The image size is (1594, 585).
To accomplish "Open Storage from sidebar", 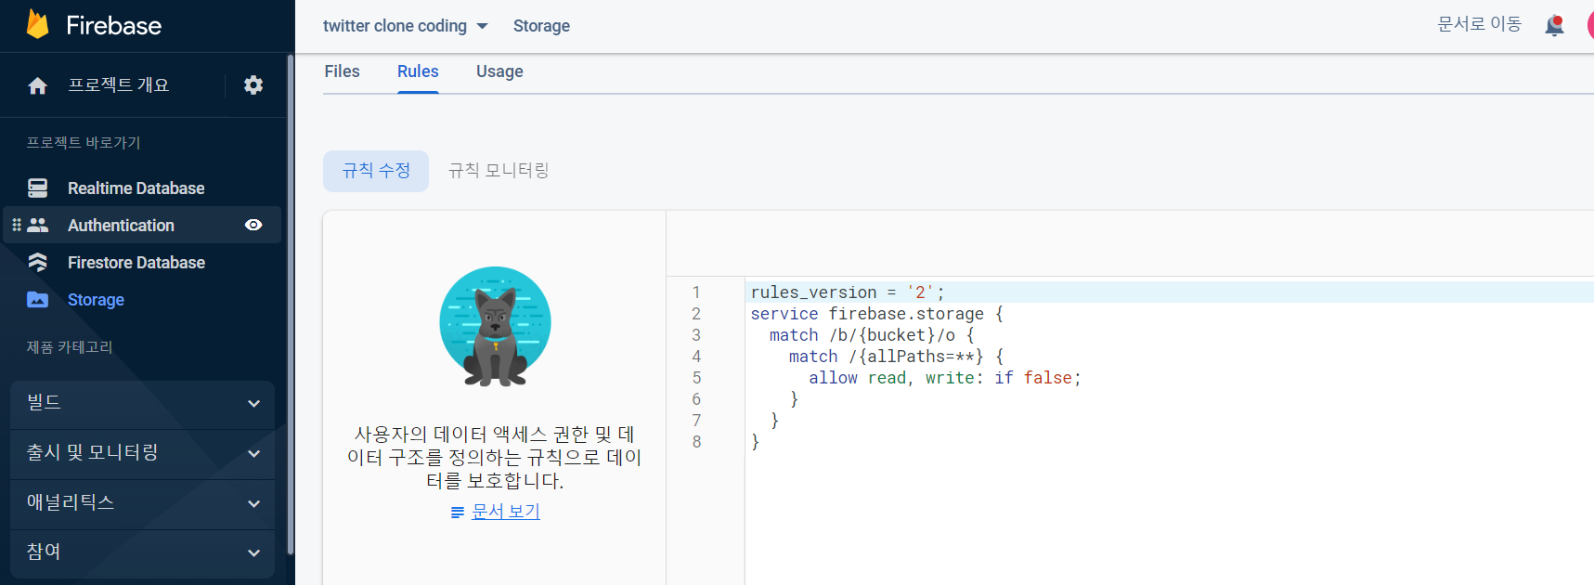I will tap(96, 300).
